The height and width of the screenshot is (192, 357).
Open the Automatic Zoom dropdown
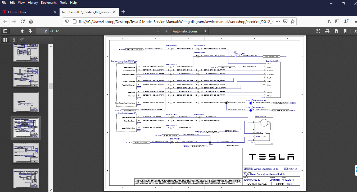pos(189,31)
